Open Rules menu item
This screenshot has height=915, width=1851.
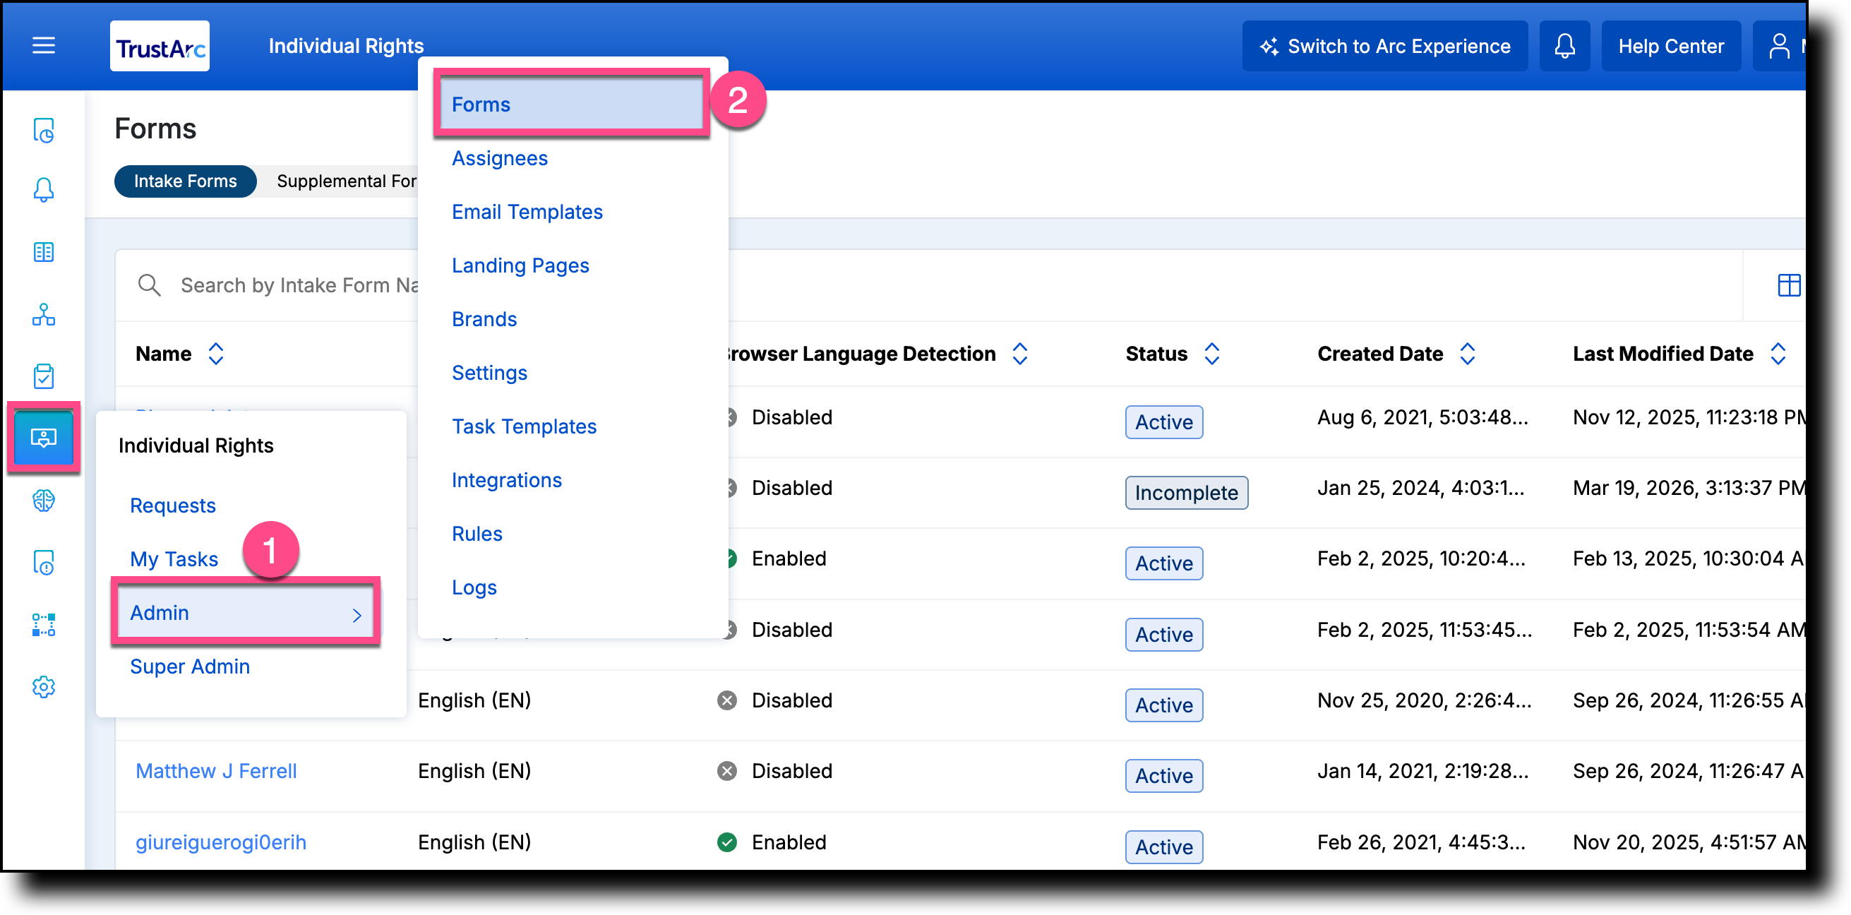(477, 534)
